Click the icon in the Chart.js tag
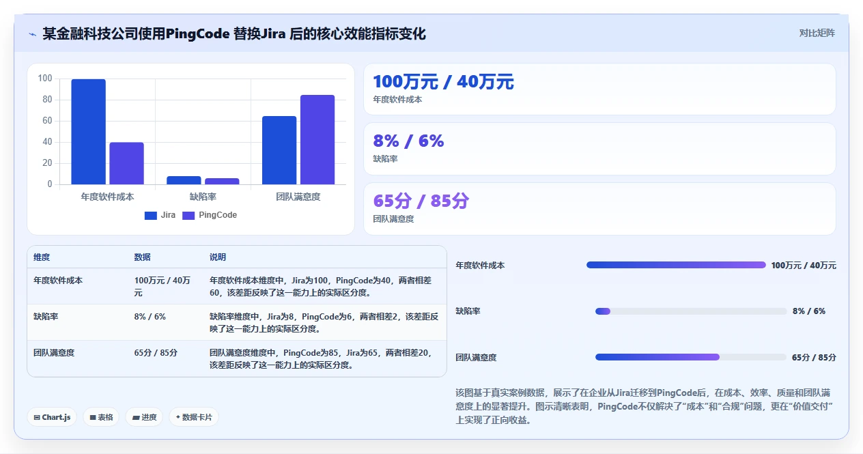The width and height of the screenshot is (863, 454). [37, 417]
